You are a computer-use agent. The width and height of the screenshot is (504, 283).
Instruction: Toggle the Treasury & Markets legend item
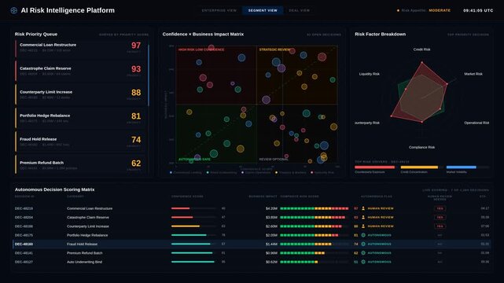tap(290, 173)
